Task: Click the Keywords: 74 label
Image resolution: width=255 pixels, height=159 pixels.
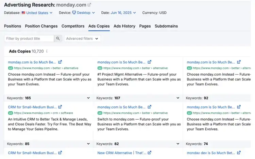Action: 197,144
